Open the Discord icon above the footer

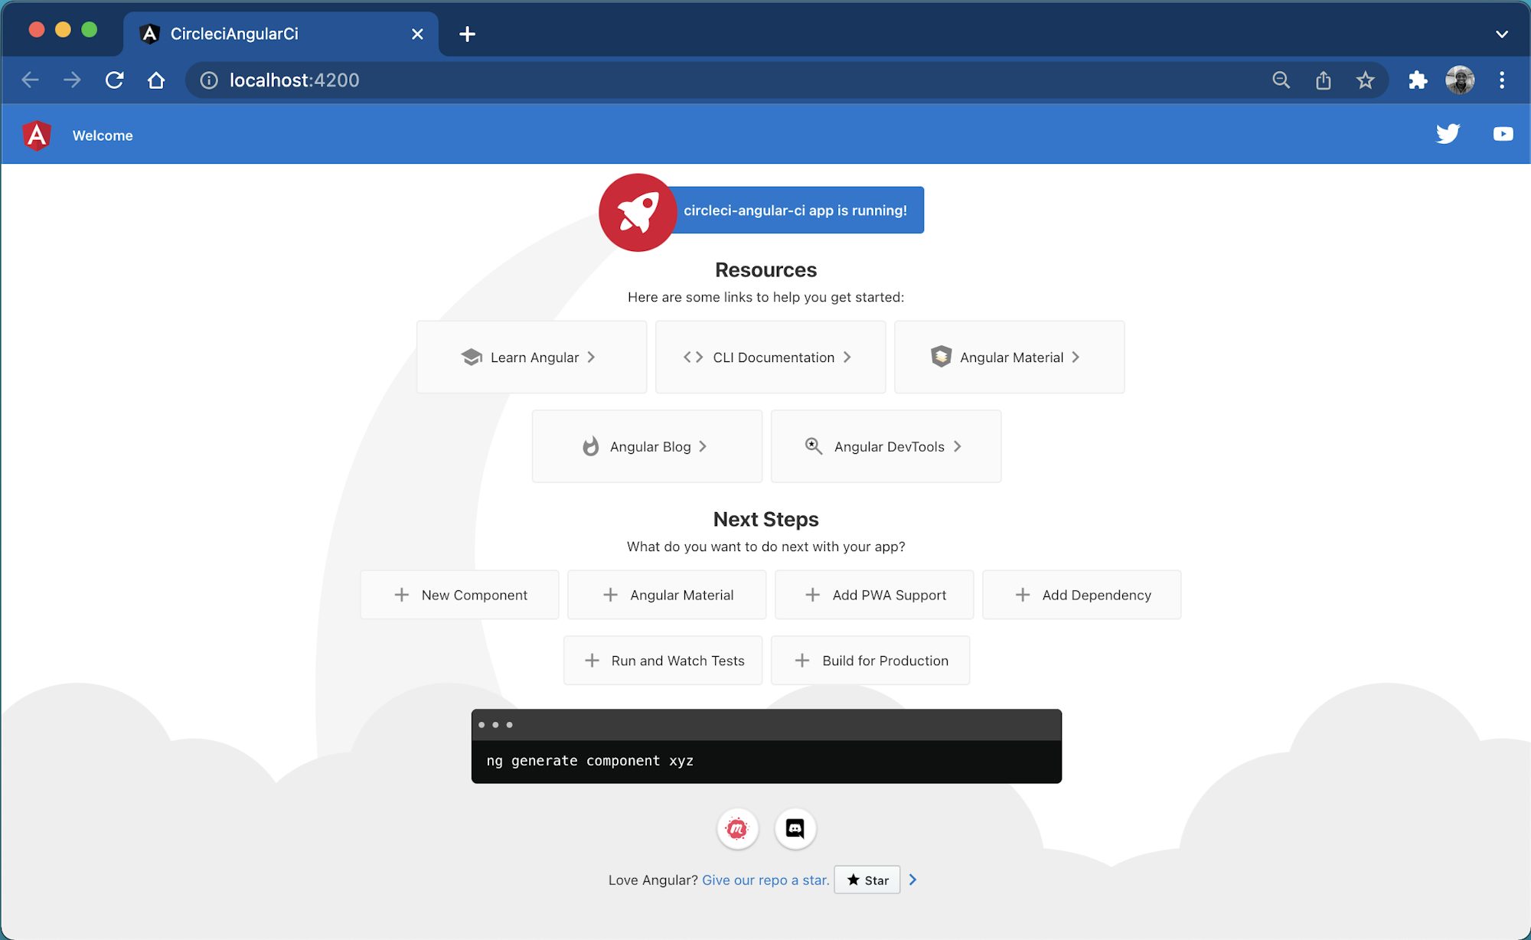tap(795, 828)
